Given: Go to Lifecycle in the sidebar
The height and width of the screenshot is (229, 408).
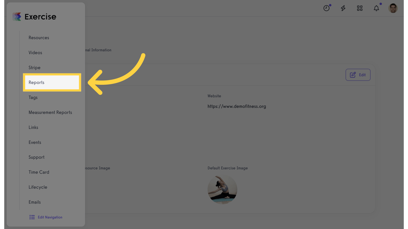Looking at the screenshot, I should (x=38, y=187).
